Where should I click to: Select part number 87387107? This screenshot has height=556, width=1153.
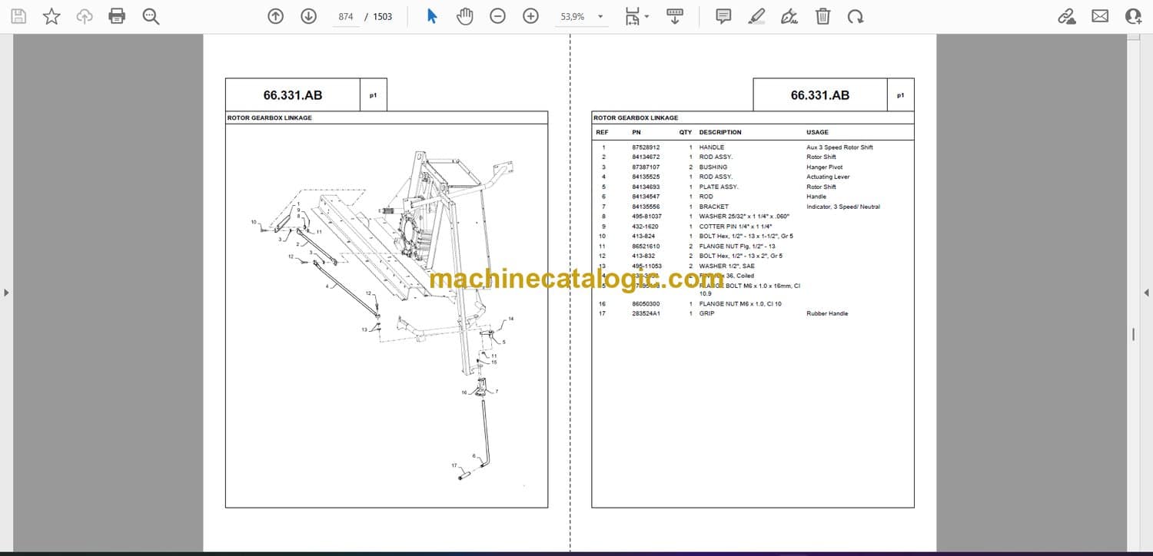click(x=646, y=167)
